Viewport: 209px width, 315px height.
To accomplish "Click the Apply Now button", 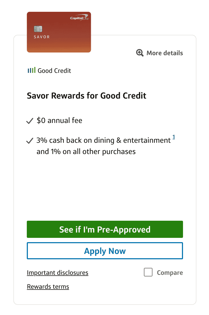I will 105,251.
